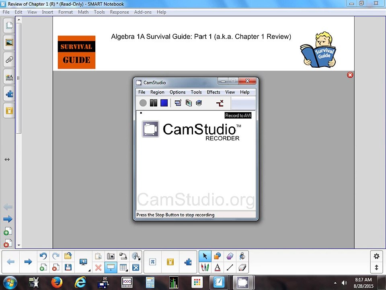Viewport: 386px width, 290px height.
Task: Toggle the Screen Shade tool
Action: pyautogui.click(x=111, y=267)
